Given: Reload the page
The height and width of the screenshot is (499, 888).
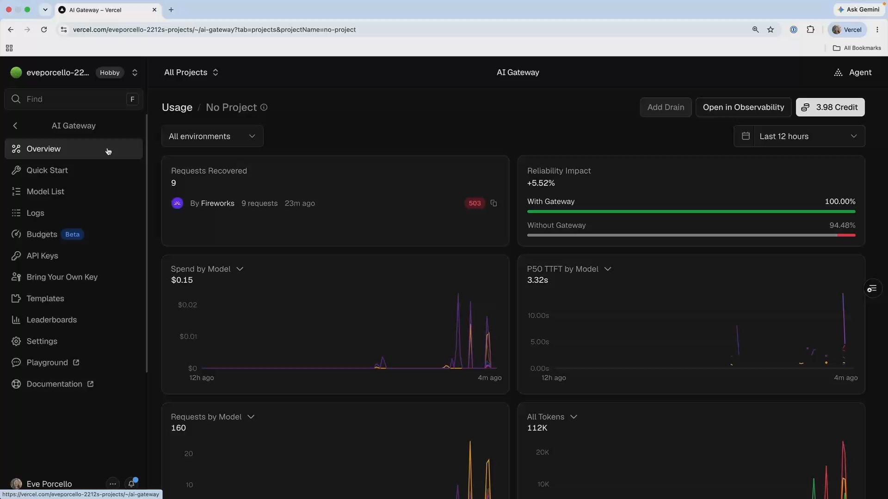Looking at the screenshot, I should point(44,30).
